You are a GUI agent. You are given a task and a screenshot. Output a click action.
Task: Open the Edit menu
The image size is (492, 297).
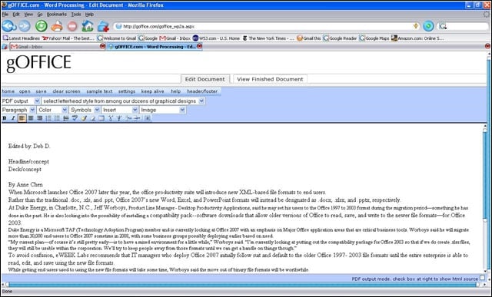(16, 14)
